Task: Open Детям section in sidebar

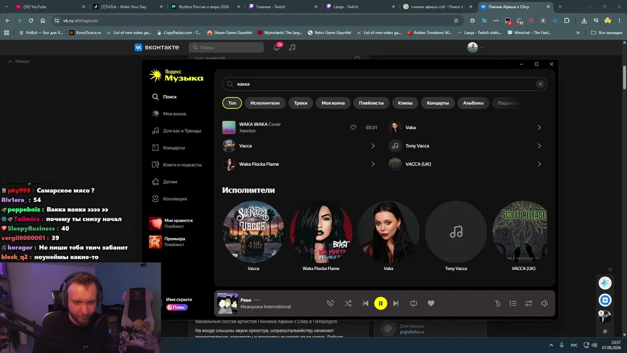Action: 165,182
